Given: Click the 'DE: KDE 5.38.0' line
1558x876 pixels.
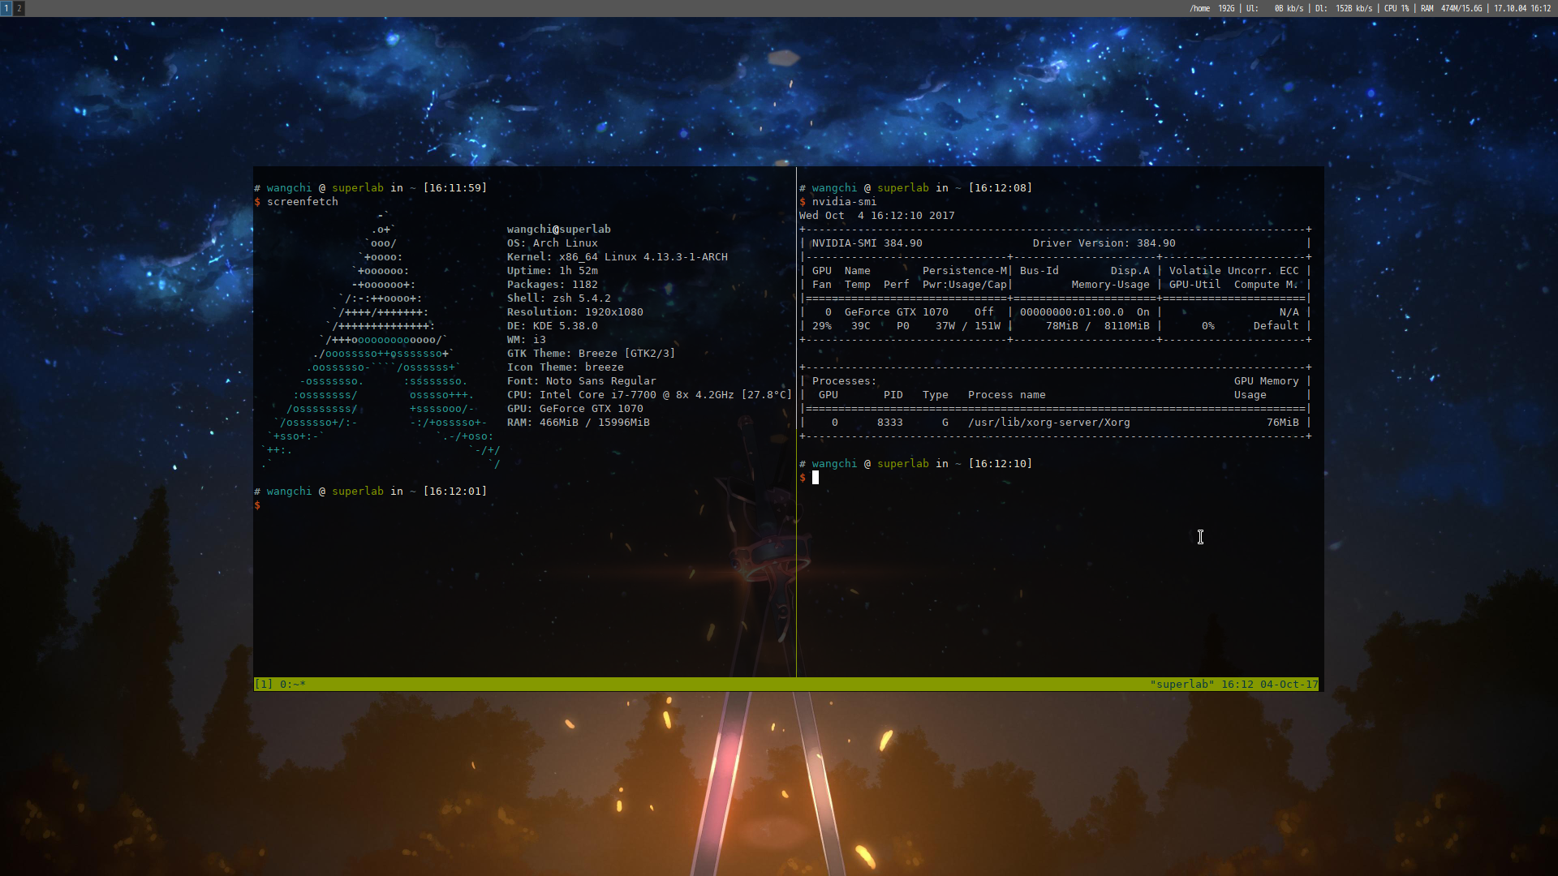Looking at the screenshot, I should [x=552, y=326].
